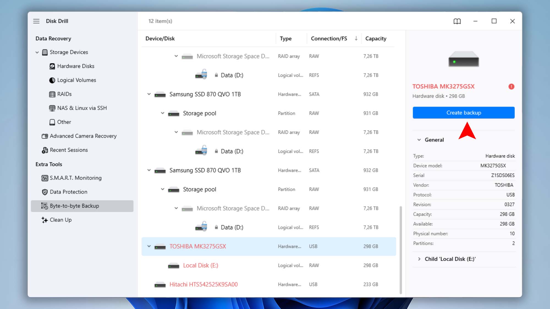Screen dimensions: 550x309
Task: Click the Clean Up sparkle icon
Action: 45,220
